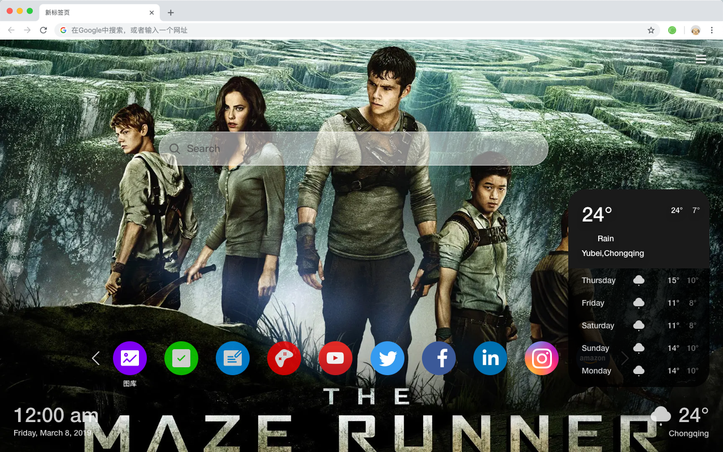This screenshot has width=723, height=452.
Task: Click the Monday rain cloud icon
Action: (639, 371)
